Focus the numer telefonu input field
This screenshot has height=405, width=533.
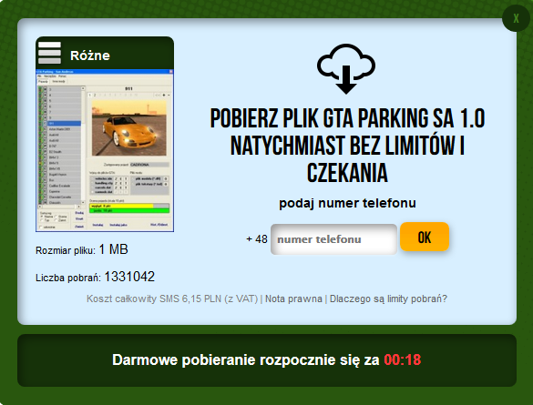coord(333,239)
